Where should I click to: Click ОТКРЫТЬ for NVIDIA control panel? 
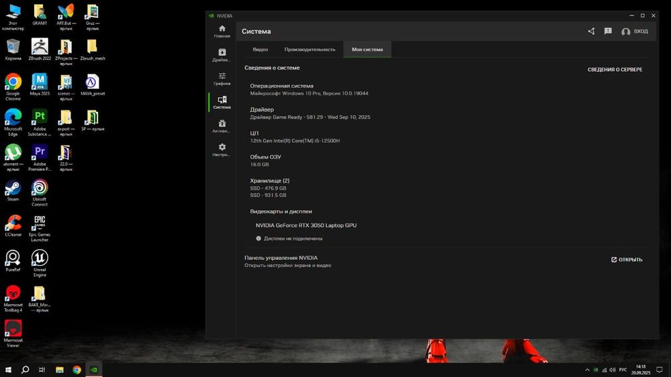pos(627,260)
